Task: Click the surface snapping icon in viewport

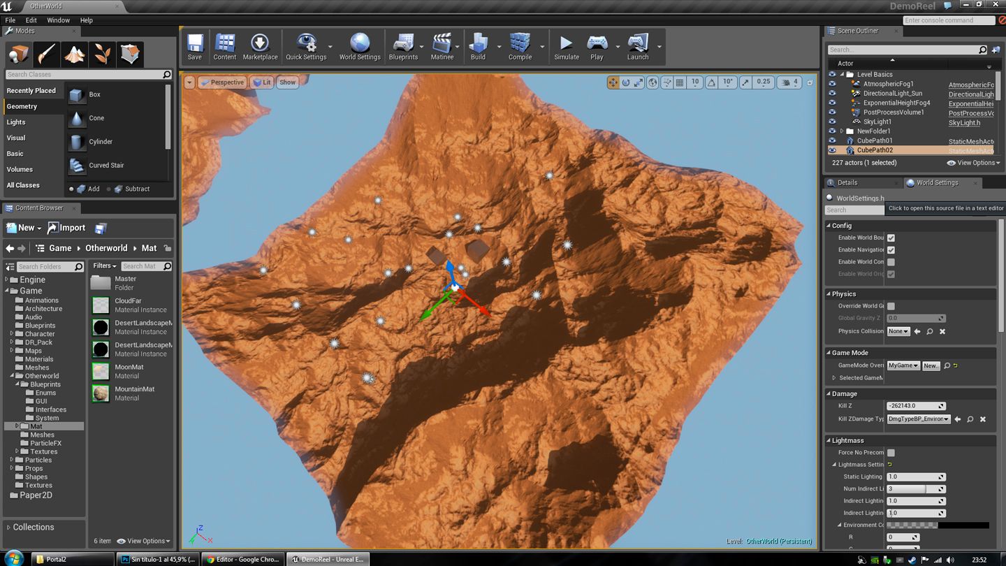Action: coord(666,82)
